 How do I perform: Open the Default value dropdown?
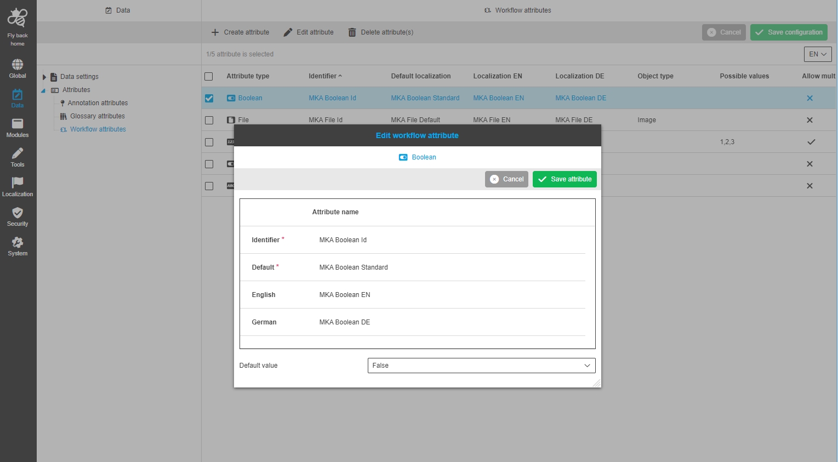[481, 366]
